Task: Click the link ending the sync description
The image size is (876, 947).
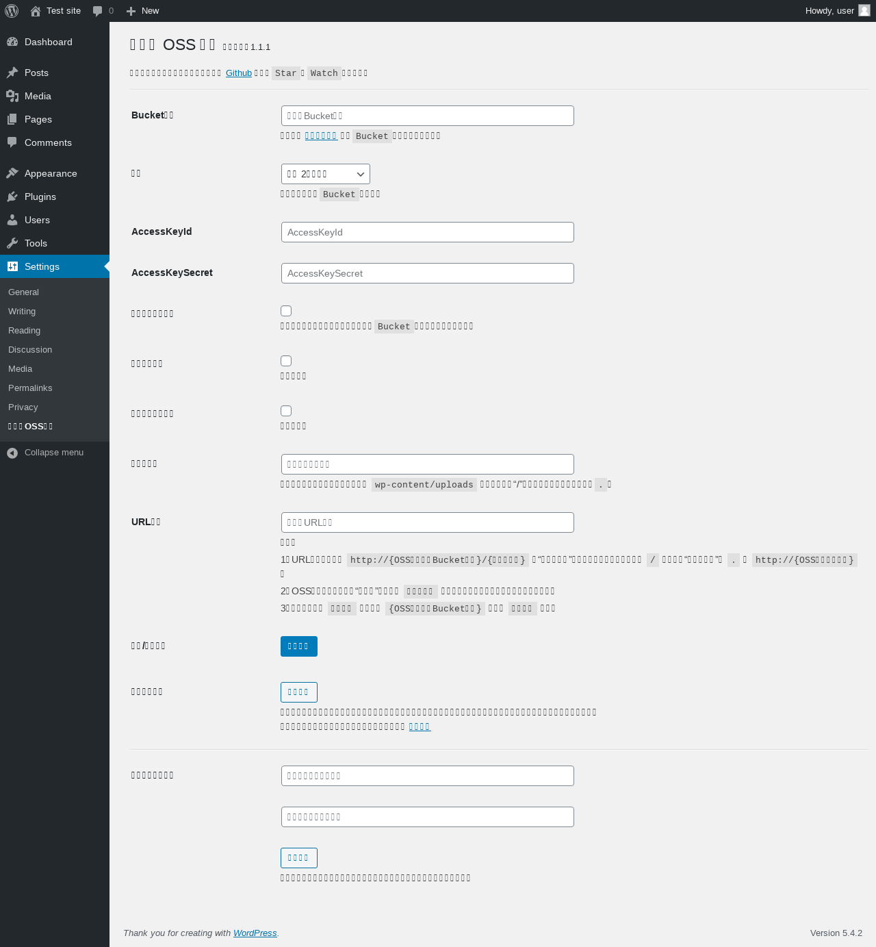Action: (x=420, y=727)
